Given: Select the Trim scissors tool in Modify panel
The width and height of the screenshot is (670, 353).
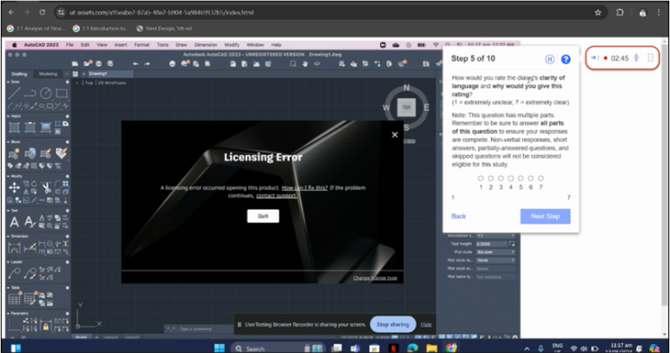Looking at the screenshot, I should pos(46,187).
